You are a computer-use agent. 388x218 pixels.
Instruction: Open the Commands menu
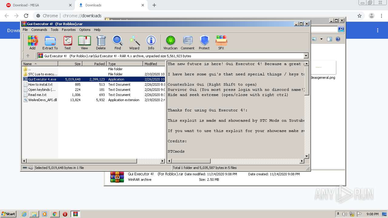39,30
